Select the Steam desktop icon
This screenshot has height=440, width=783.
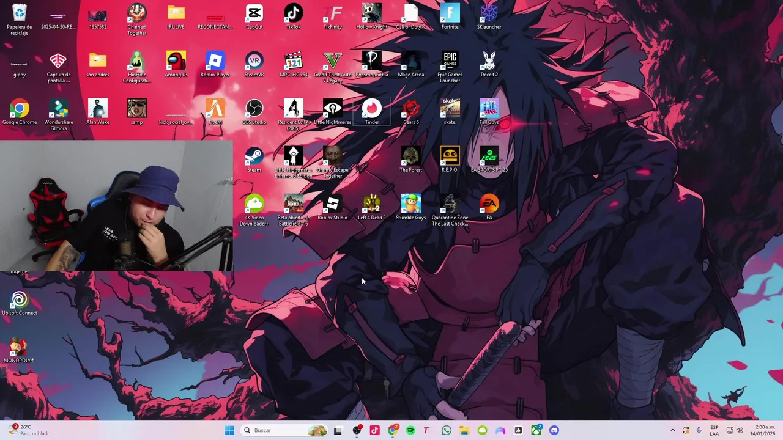(x=254, y=160)
